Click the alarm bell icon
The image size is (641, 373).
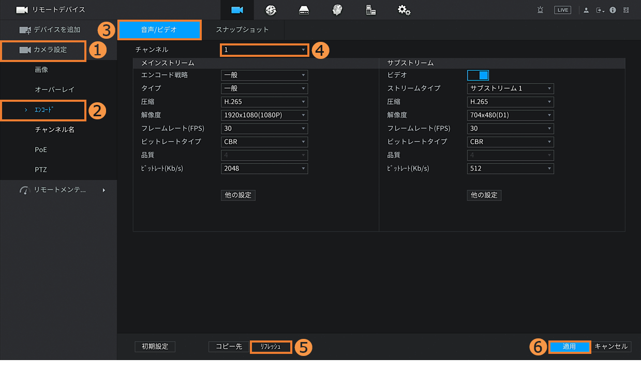(540, 10)
